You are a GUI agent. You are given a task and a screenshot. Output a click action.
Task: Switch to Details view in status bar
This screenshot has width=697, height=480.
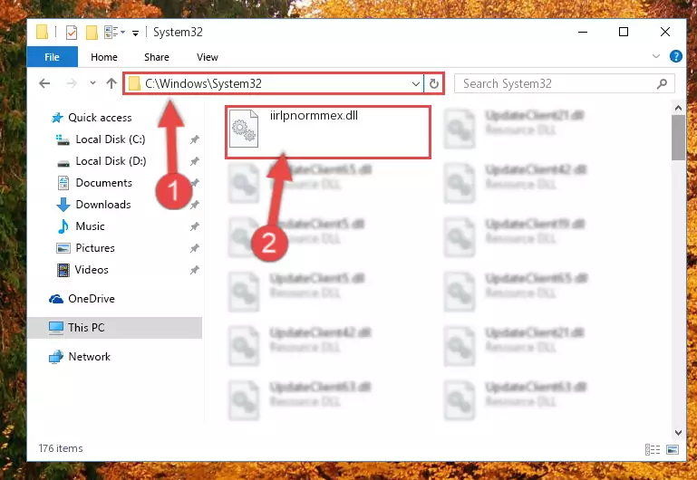(652, 449)
